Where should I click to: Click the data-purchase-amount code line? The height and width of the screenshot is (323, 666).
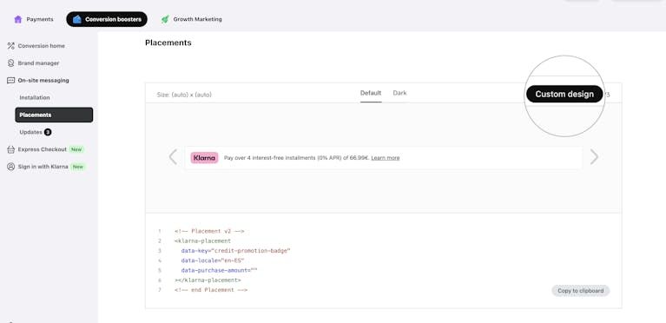(219, 270)
